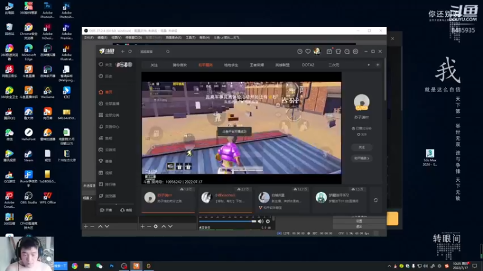Open the 文件(F) menu in OBS
This screenshot has height=271, width=483.
pyautogui.click(x=88, y=37)
